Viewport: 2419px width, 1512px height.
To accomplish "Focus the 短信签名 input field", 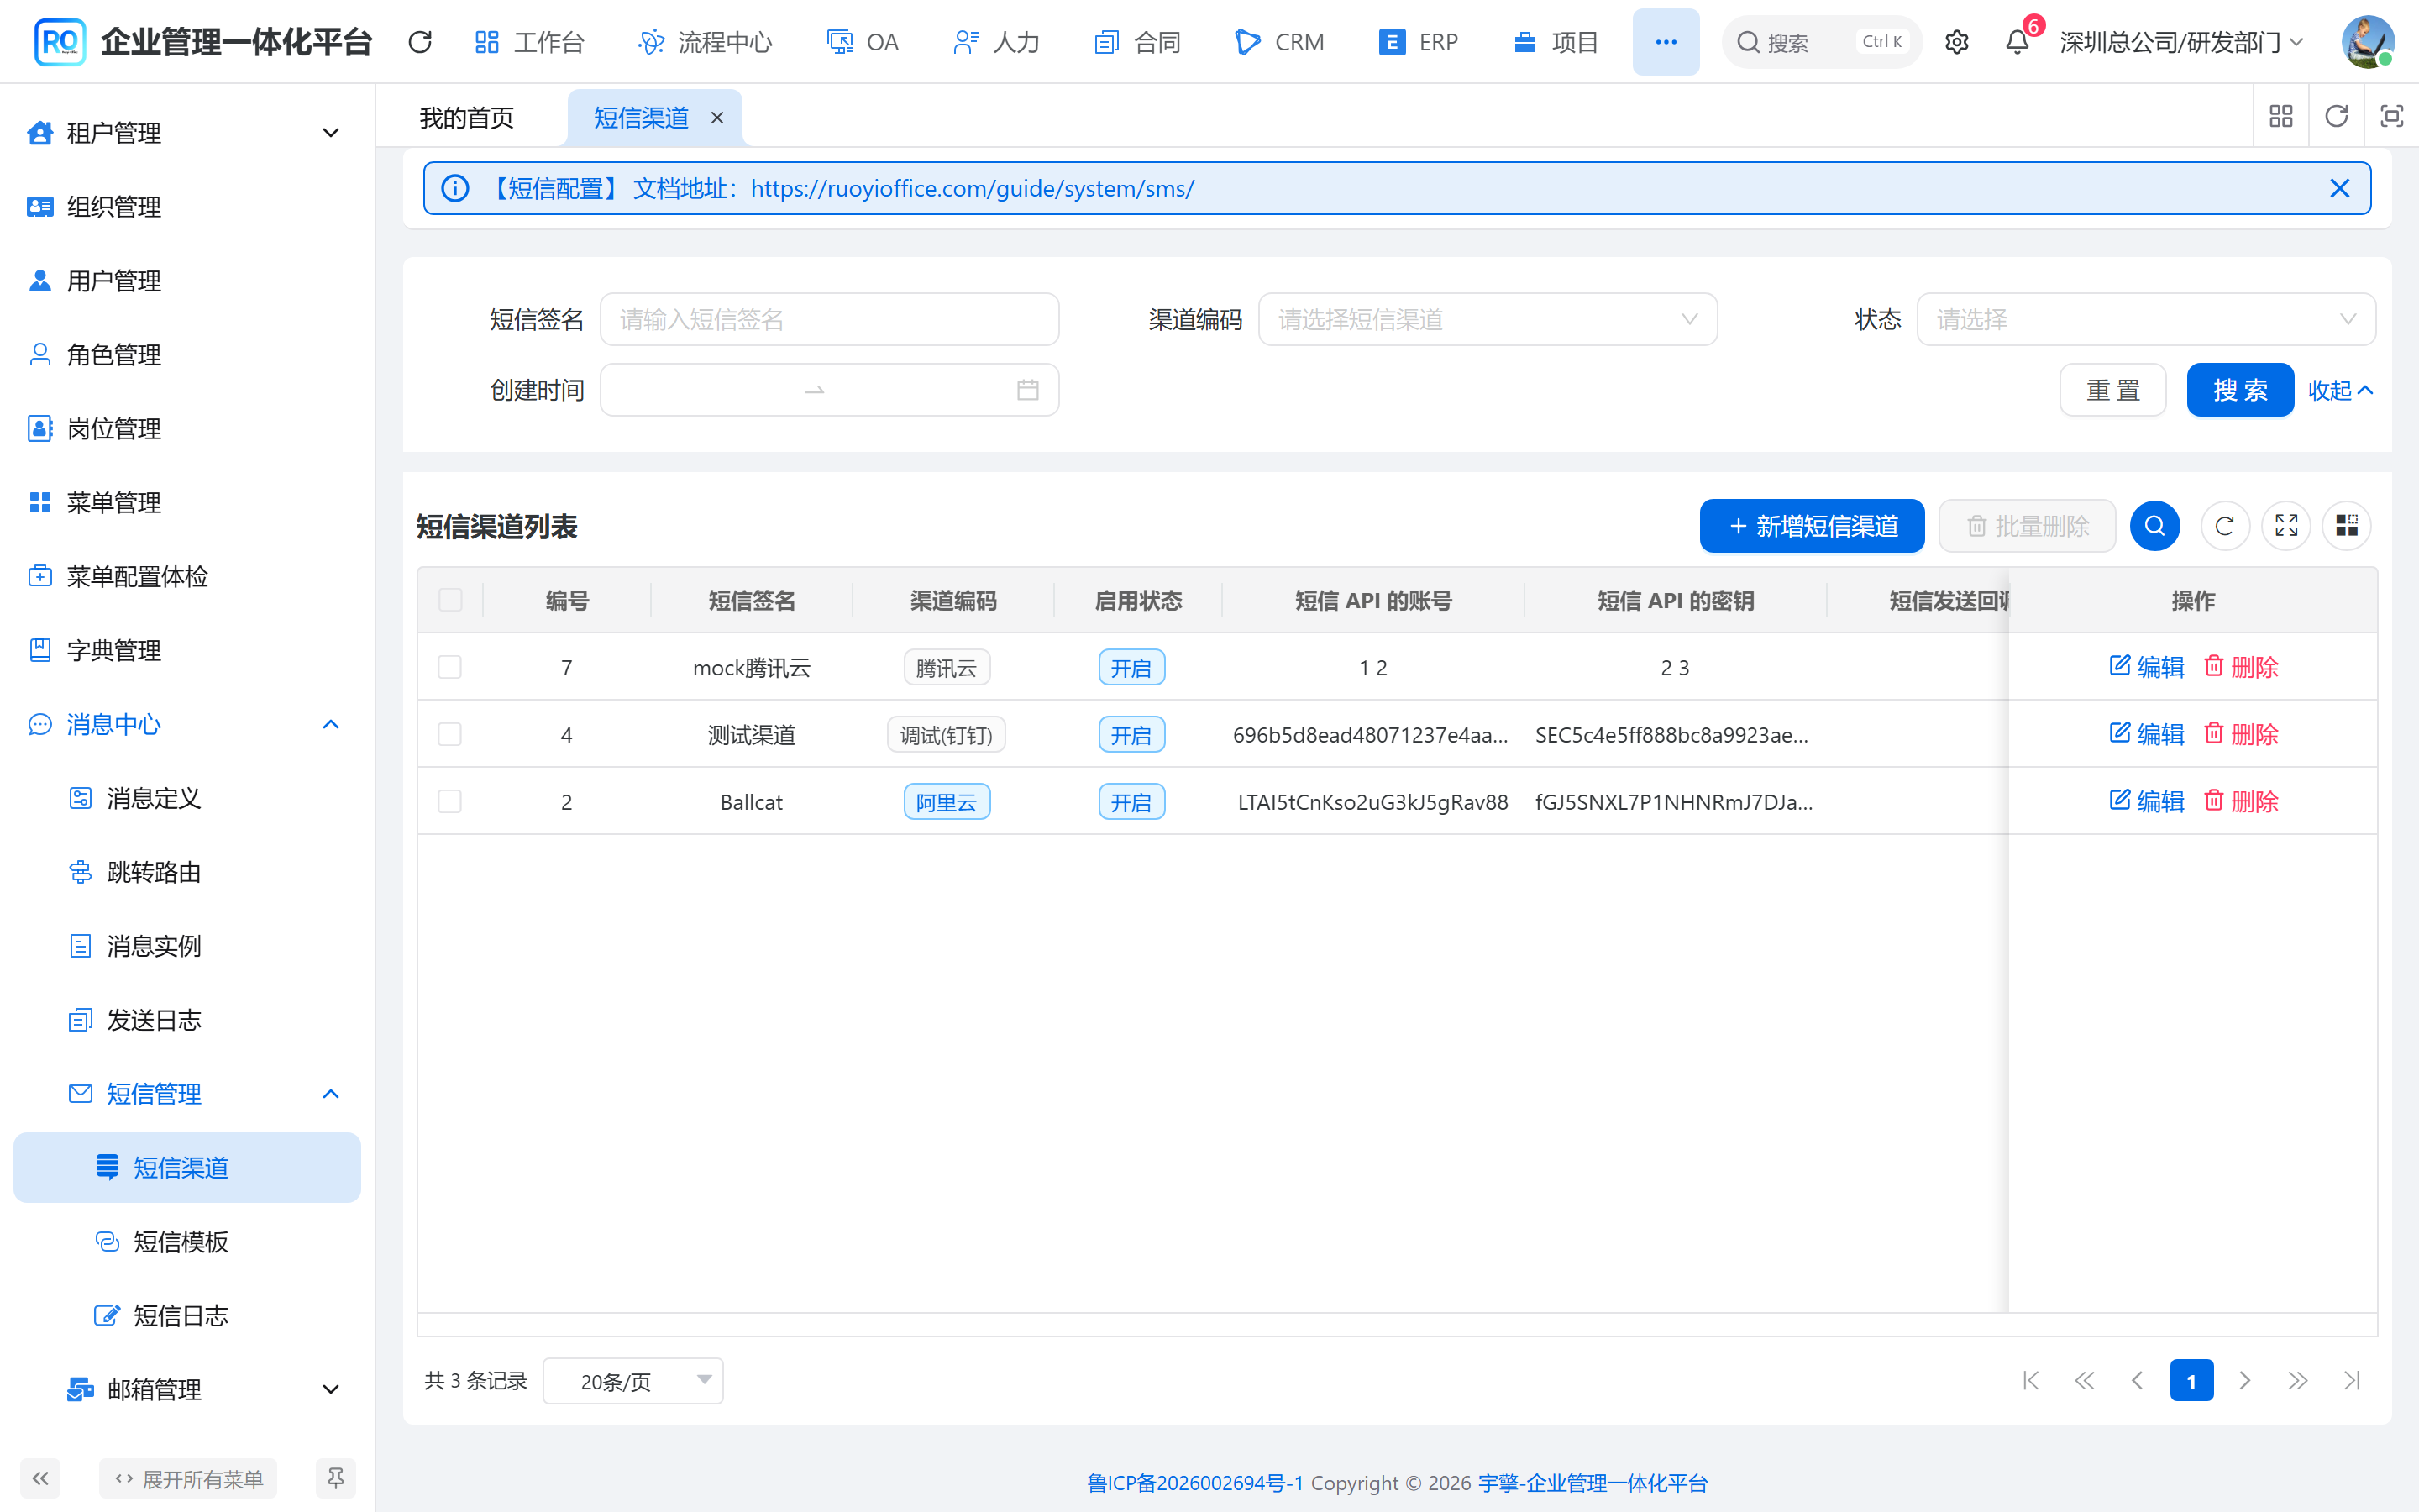I will coord(830,320).
